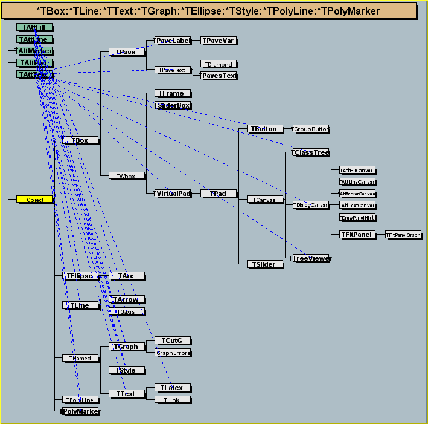Select the TCutG class node
Screen dimensions: 428x424
(x=172, y=341)
